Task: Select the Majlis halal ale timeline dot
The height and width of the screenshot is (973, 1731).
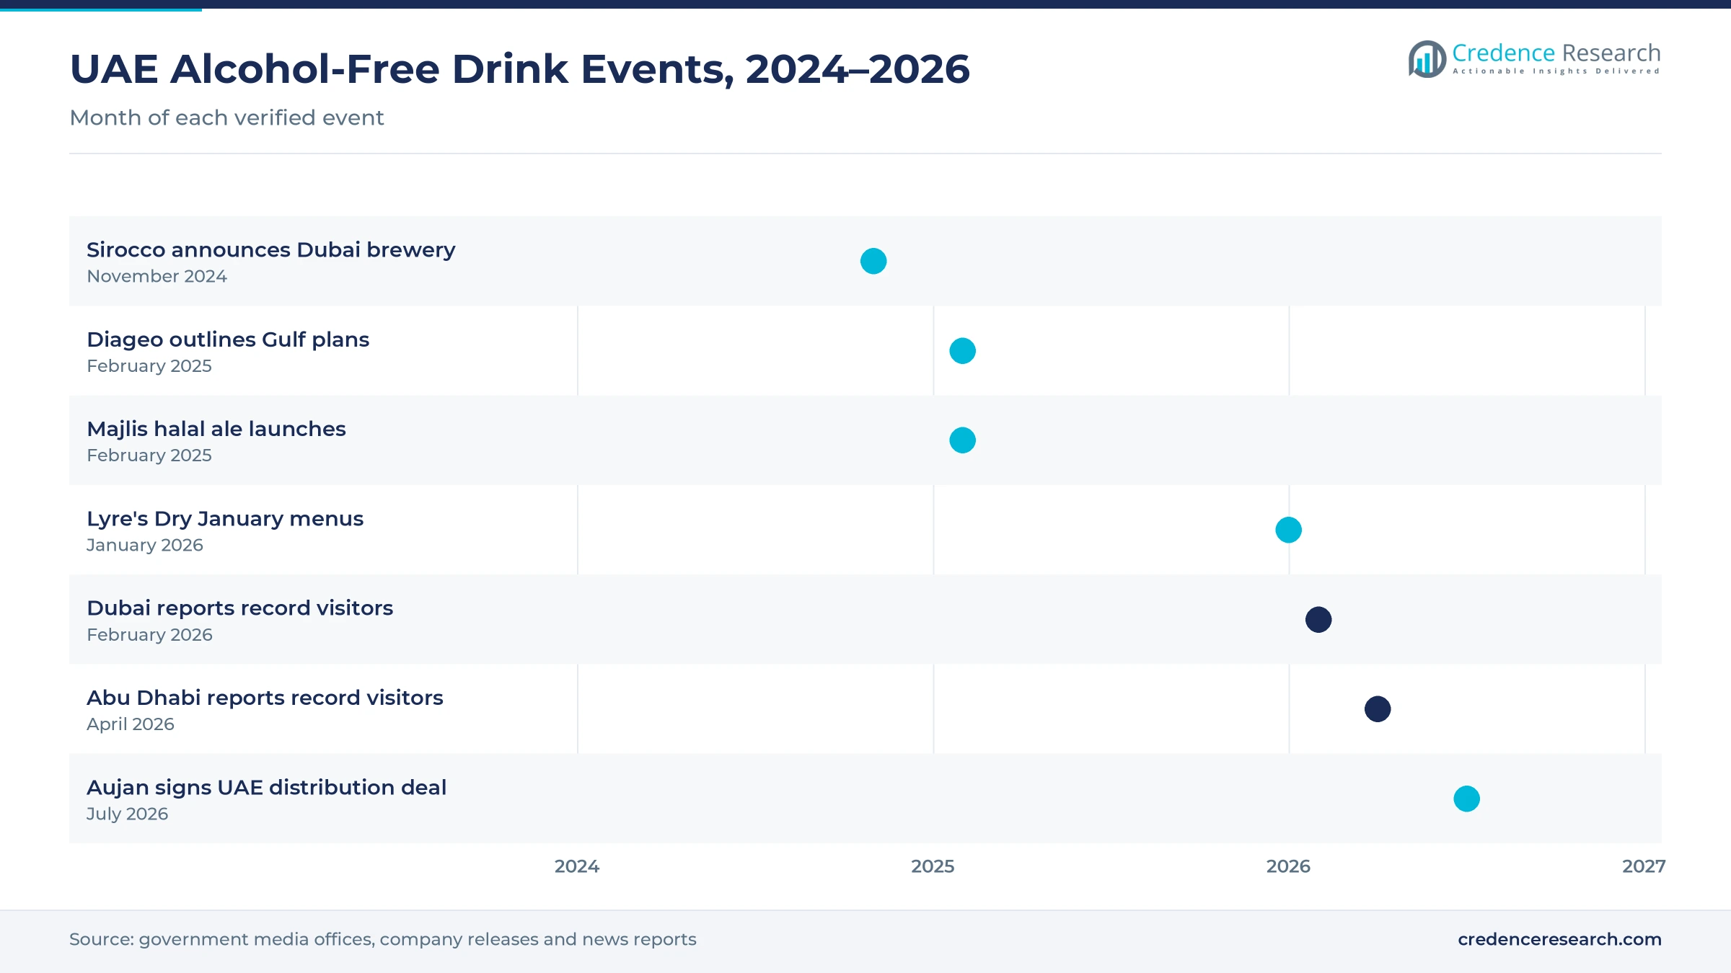Action: (962, 440)
